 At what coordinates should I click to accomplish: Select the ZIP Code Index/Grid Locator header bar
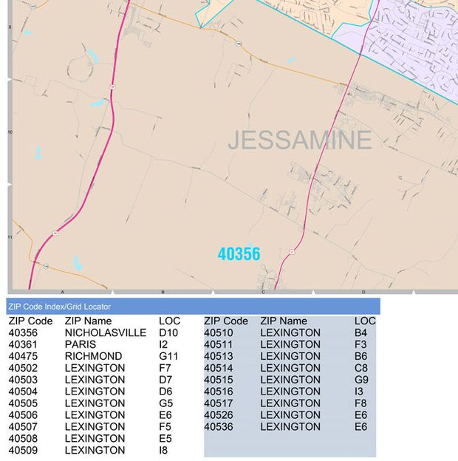tap(193, 306)
